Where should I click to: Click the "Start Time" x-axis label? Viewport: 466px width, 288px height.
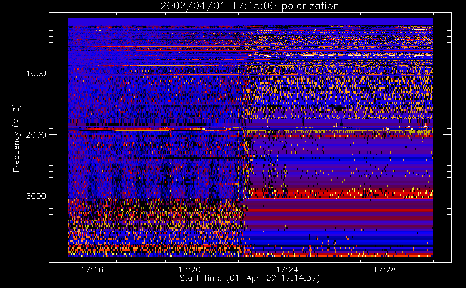coord(249,278)
